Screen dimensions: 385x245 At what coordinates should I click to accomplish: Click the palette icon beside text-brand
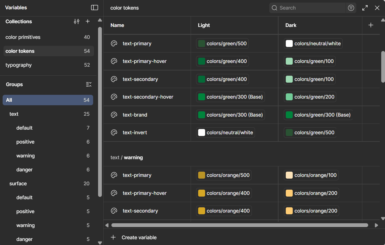(x=114, y=115)
